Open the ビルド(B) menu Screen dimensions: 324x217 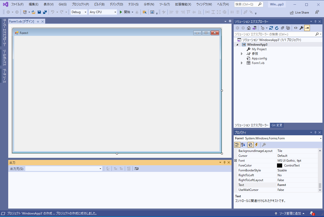pyautogui.click(x=99, y=4)
